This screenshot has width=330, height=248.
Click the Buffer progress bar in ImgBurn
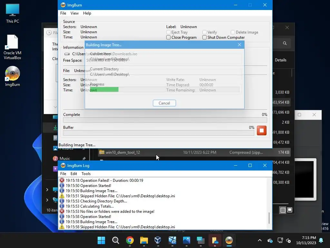pyautogui.click(x=159, y=133)
